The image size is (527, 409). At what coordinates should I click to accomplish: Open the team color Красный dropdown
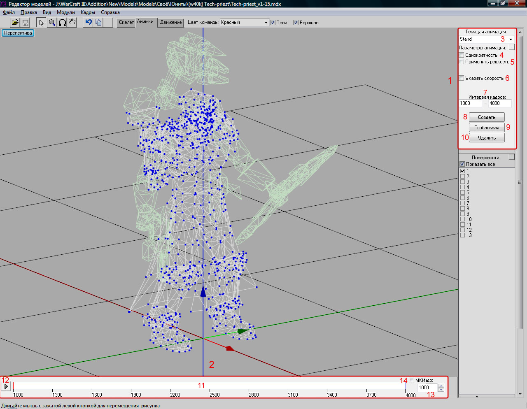coord(266,23)
